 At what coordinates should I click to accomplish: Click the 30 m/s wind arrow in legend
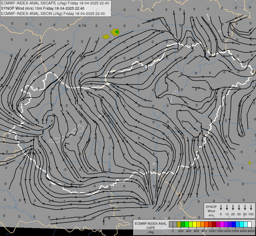[x=239, y=207]
